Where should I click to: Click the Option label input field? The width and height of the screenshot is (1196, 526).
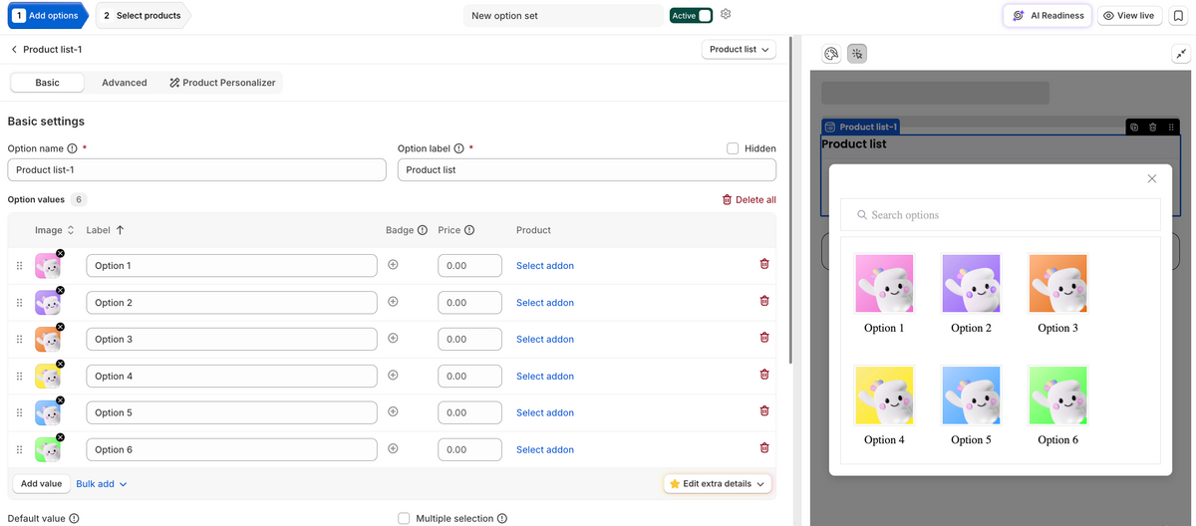coord(587,169)
